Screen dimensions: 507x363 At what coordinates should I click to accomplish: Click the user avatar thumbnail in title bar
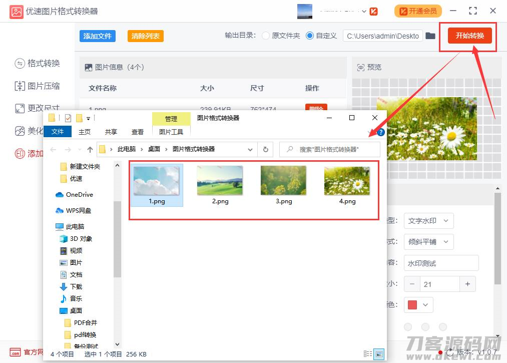click(305, 12)
